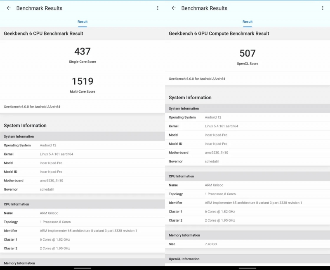Tap memory Size 7.40 GB row
The image size is (330, 270).
247,244
